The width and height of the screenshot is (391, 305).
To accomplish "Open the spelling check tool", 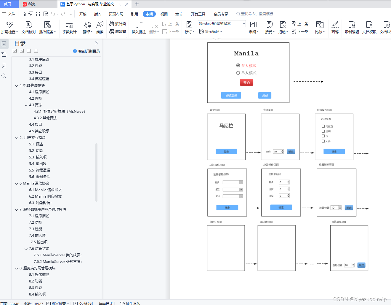I will point(9,27).
